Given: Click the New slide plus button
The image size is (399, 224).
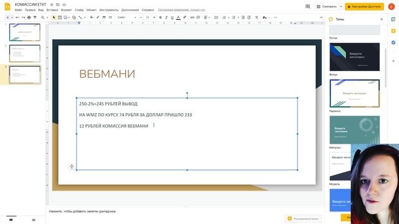Looking at the screenshot, I should point(7,17).
